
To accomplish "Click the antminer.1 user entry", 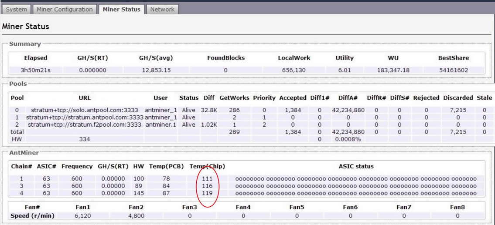I will pos(160,124).
